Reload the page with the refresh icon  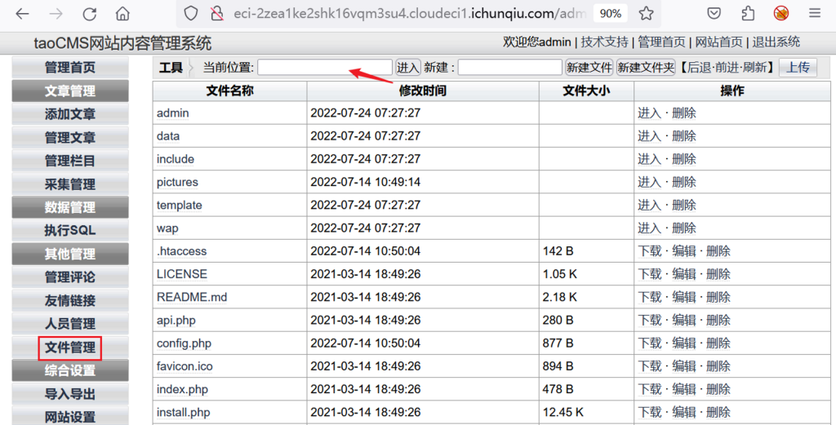pos(89,14)
